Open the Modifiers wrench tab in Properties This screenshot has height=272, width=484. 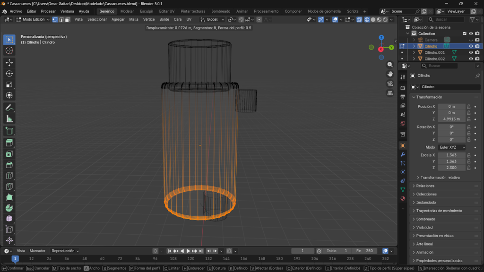[x=403, y=154]
